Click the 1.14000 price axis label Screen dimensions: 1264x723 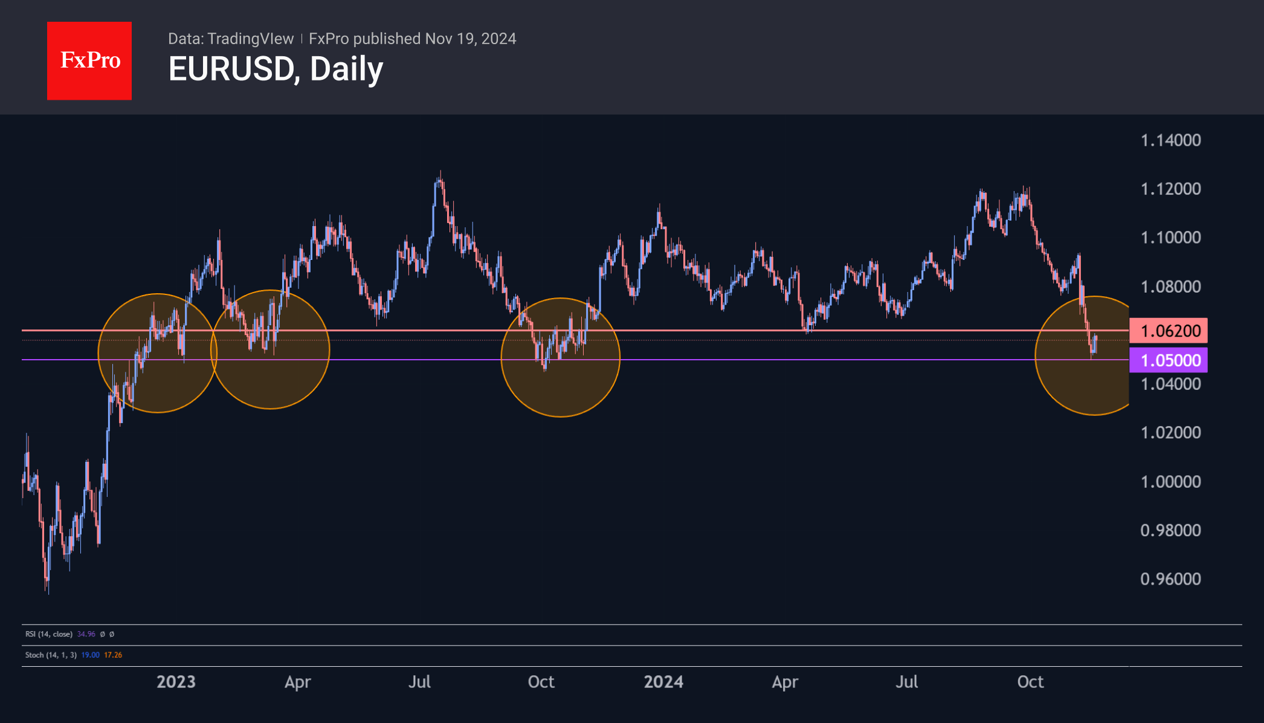[x=1170, y=140]
